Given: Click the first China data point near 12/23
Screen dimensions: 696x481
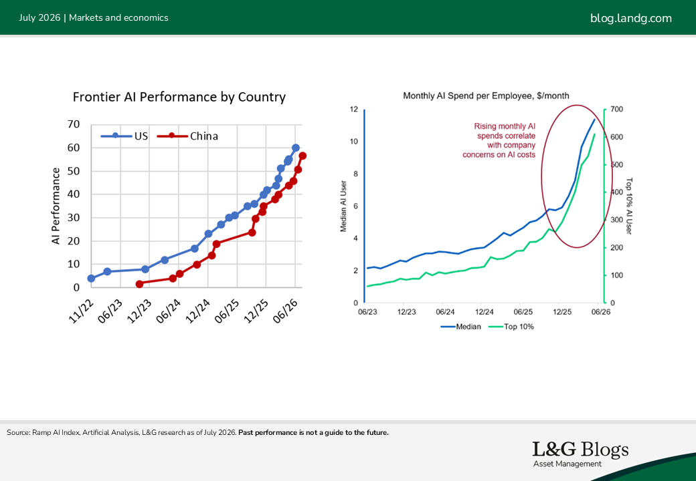Looking at the screenshot, I should pos(139,284).
